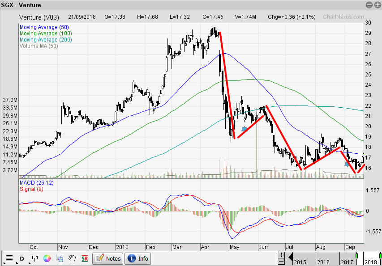This screenshot has width=382, height=266.
Task: Click the 2018 label on chart time axis
Action: pos(122,247)
